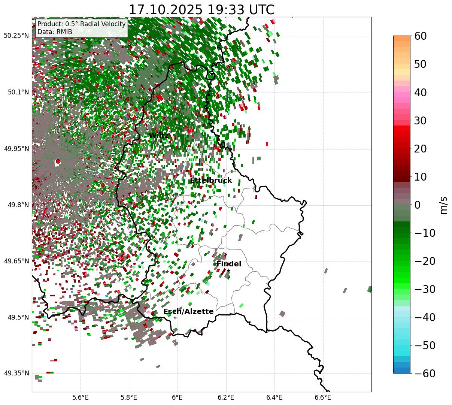This screenshot has width=452, height=405.
Task: Click the 49.8°N latitude tick label
Action: coord(18,205)
